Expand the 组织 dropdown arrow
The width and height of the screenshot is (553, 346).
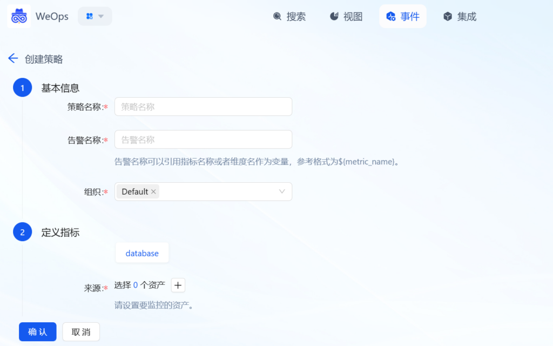(282, 191)
